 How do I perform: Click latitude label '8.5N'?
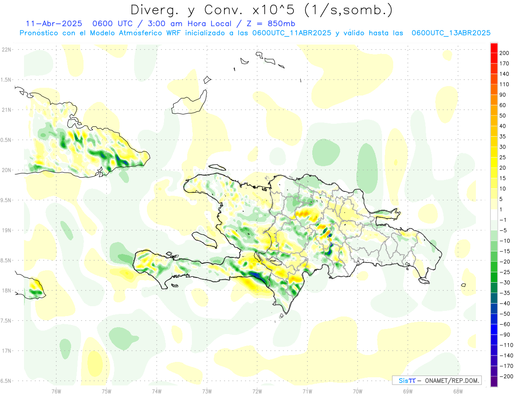6,260
